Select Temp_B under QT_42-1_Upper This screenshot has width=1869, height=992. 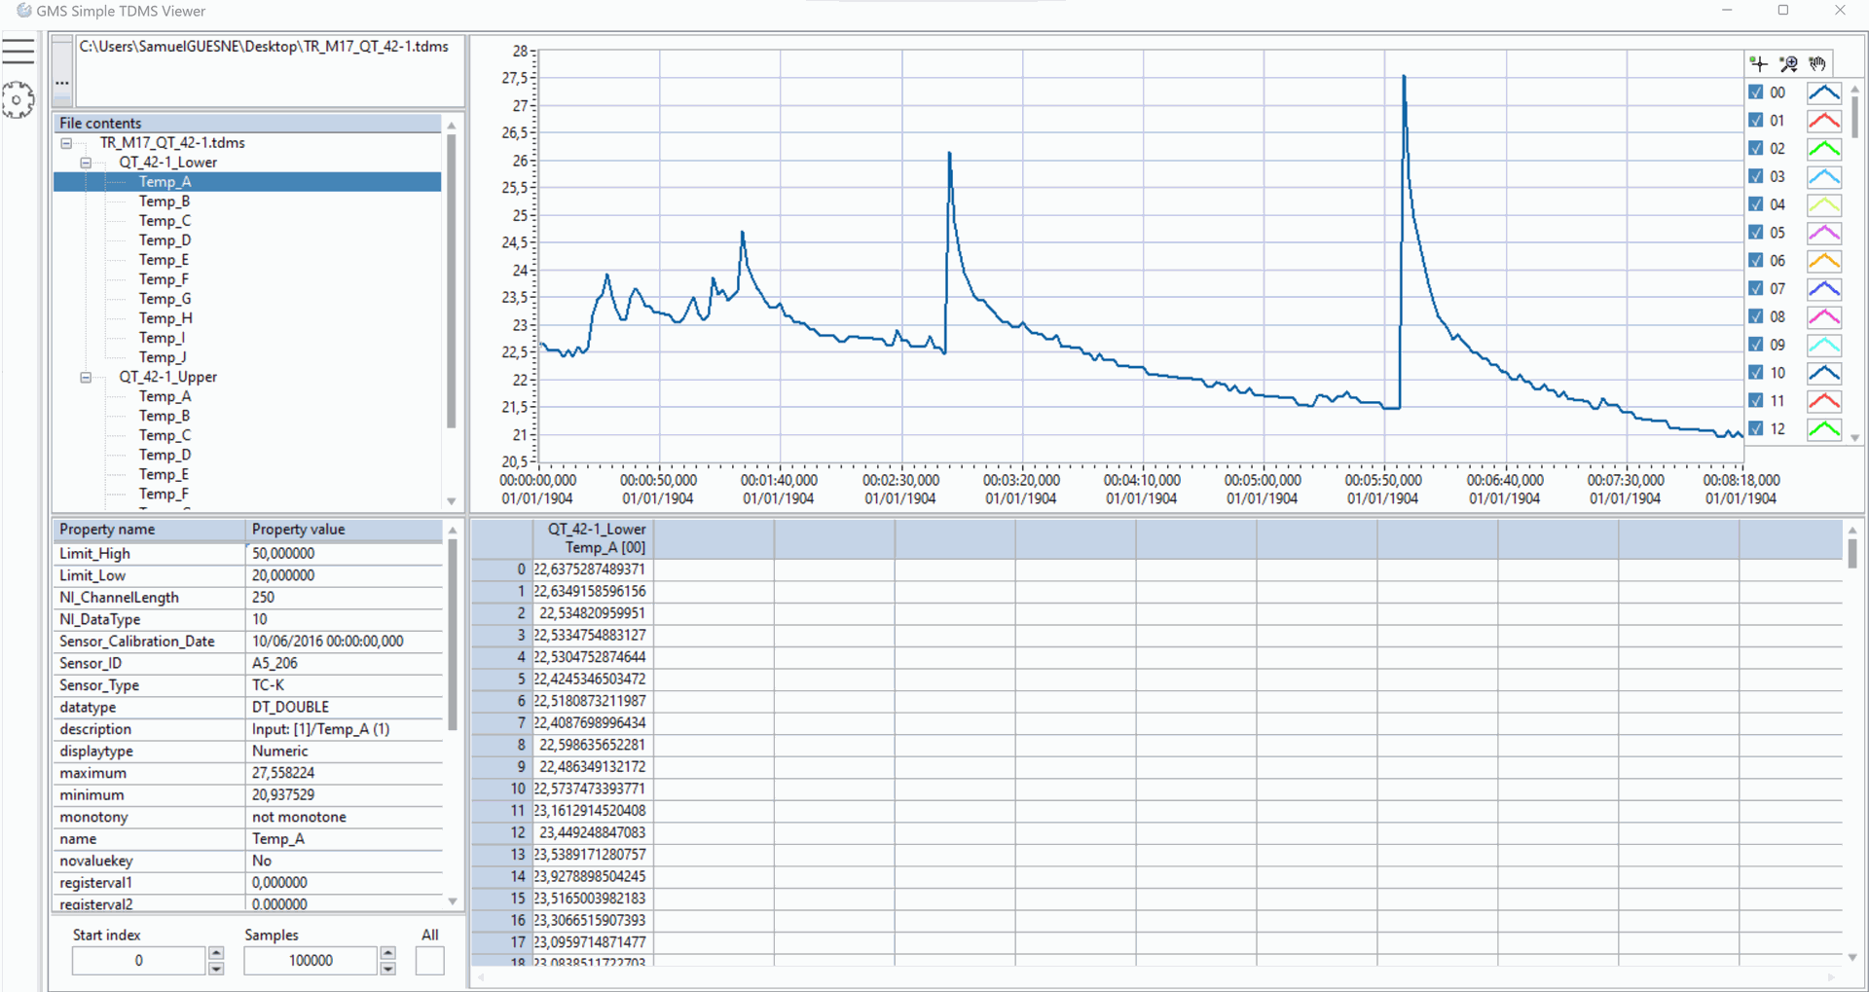[165, 416]
